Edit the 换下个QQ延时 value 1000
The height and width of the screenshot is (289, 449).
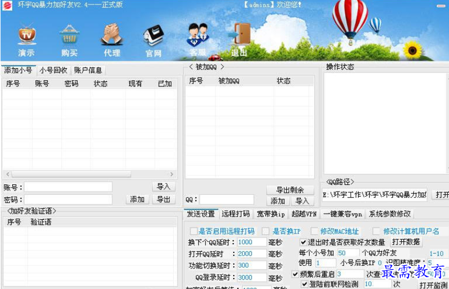(252, 242)
